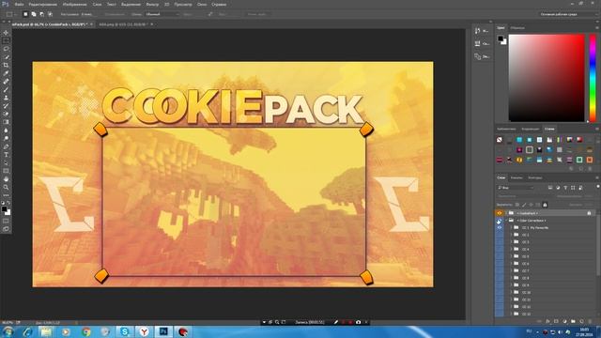Expand the CC 5 folder

click(x=511, y=256)
